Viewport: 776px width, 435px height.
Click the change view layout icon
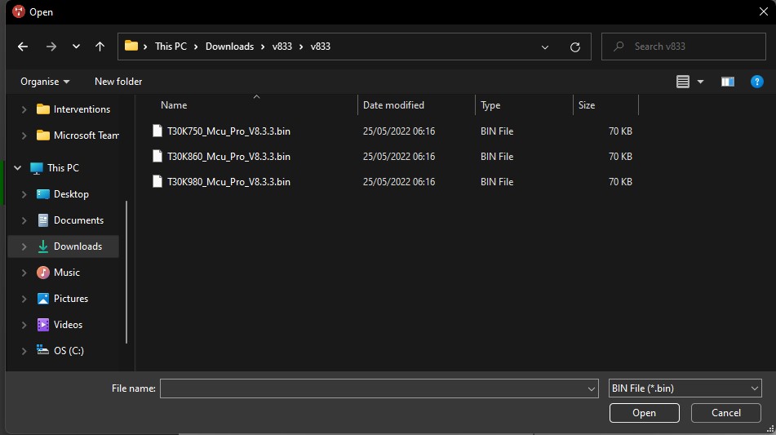pos(683,82)
